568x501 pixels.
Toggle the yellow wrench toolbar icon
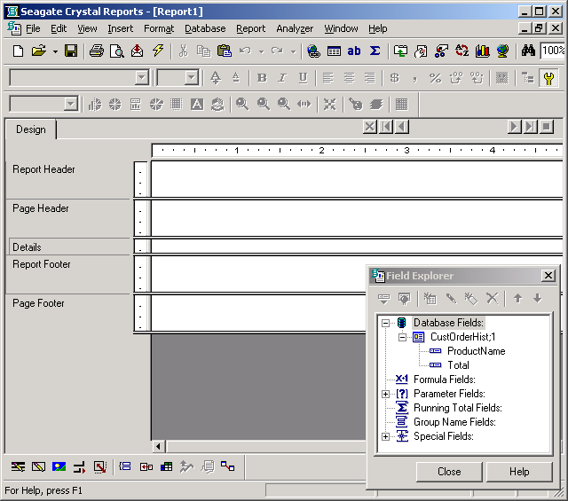(x=548, y=78)
